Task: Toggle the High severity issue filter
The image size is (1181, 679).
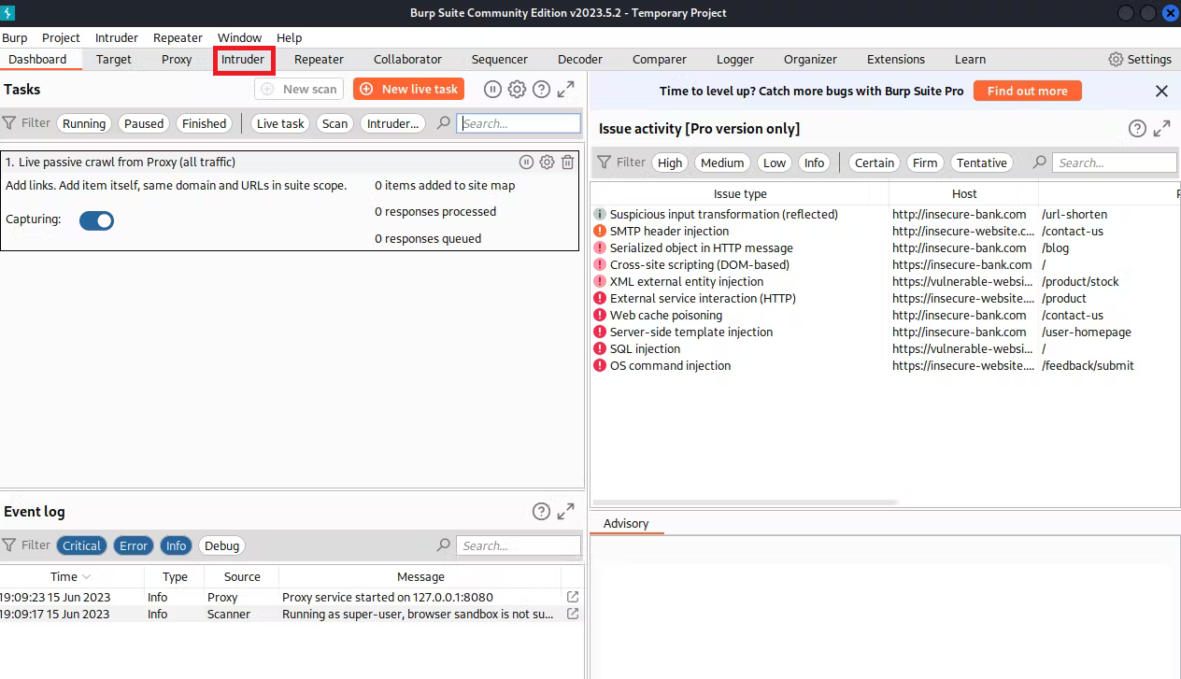Action: [670, 163]
